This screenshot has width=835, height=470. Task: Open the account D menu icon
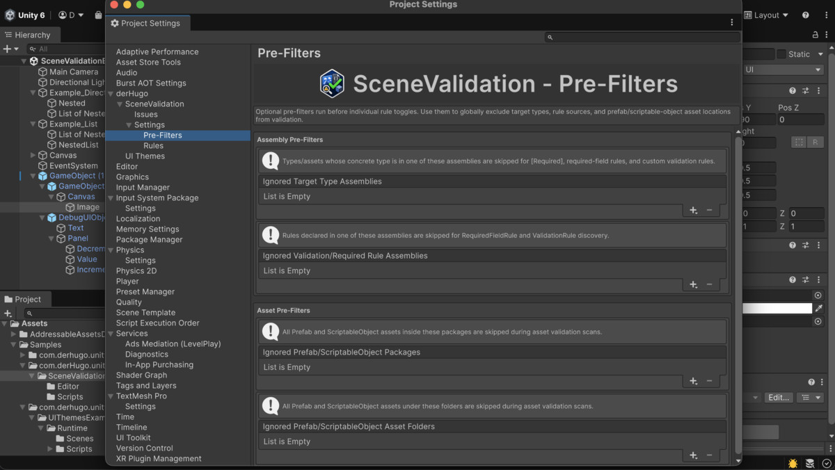point(70,15)
